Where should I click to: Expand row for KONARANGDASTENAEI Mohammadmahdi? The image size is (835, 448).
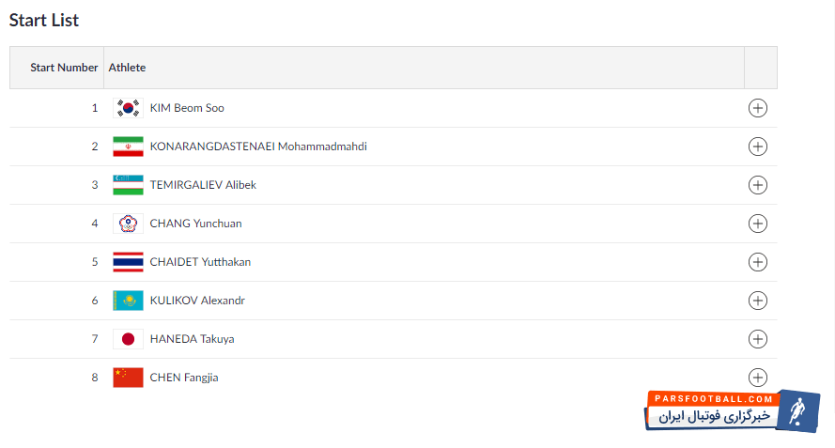pyautogui.click(x=757, y=147)
